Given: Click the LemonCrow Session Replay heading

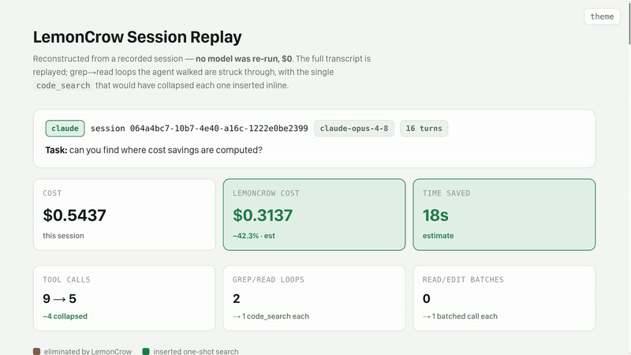Looking at the screenshot, I should (x=137, y=37).
